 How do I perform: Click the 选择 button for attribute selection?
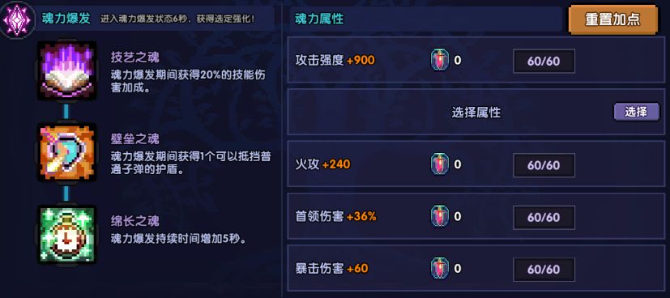pyautogui.click(x=636, y=112)
